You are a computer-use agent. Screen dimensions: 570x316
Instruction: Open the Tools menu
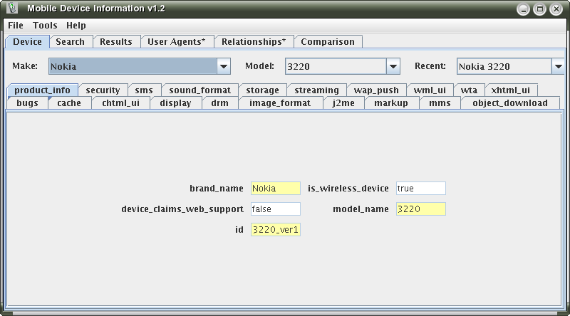click(x=45, y=26)
